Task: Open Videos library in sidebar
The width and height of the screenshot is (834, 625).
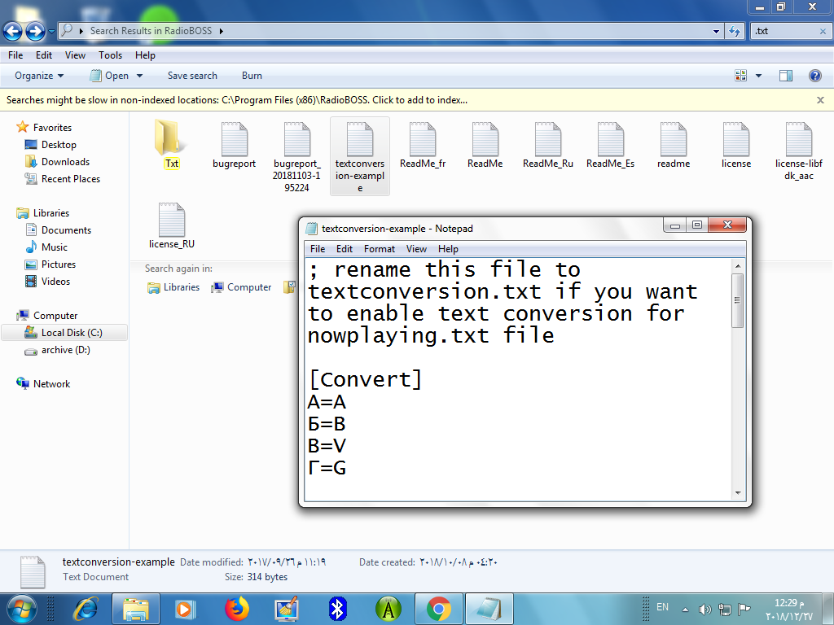Action: [x=48, y=281]
